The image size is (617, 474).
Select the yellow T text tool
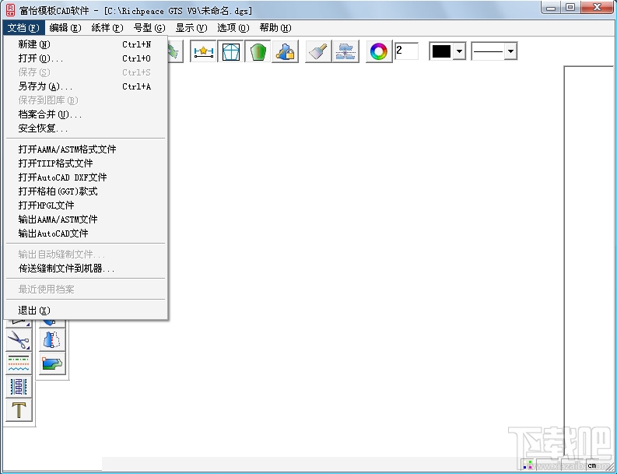point(19,410)
